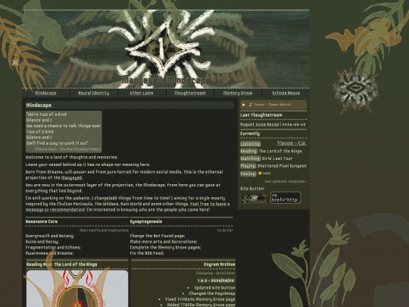Click 'Shattered Pixel Dungeon' text
This screenshot has height=307, width=409.
(282, 166)
